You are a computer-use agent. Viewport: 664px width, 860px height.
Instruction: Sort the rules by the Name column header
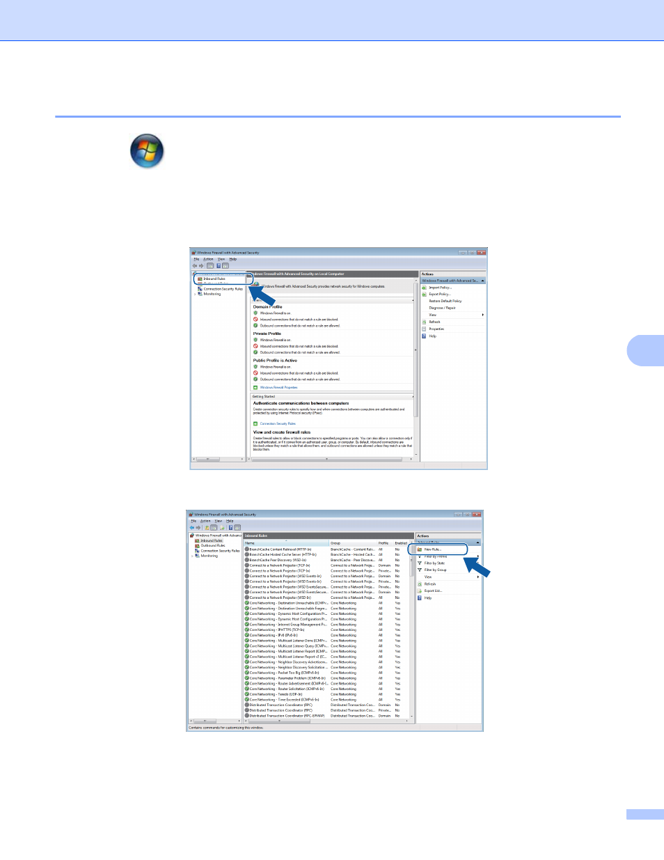click(286, 543)
